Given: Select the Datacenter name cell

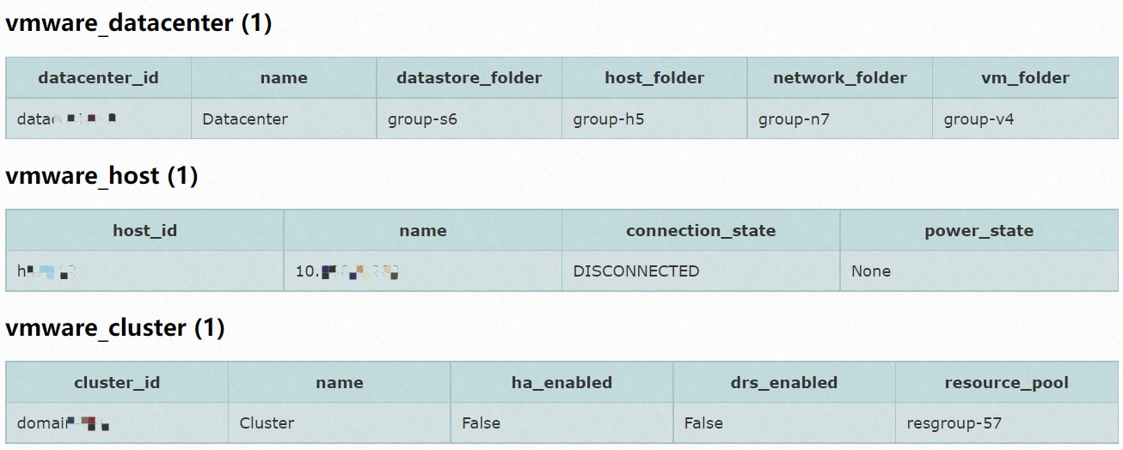Looking at the screenshot, I should 284,119.
